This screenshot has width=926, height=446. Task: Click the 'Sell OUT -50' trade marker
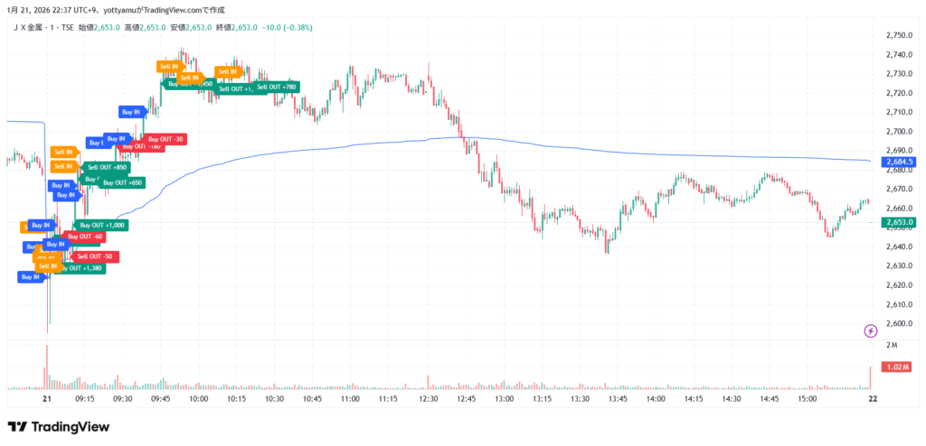click(98, 256)
